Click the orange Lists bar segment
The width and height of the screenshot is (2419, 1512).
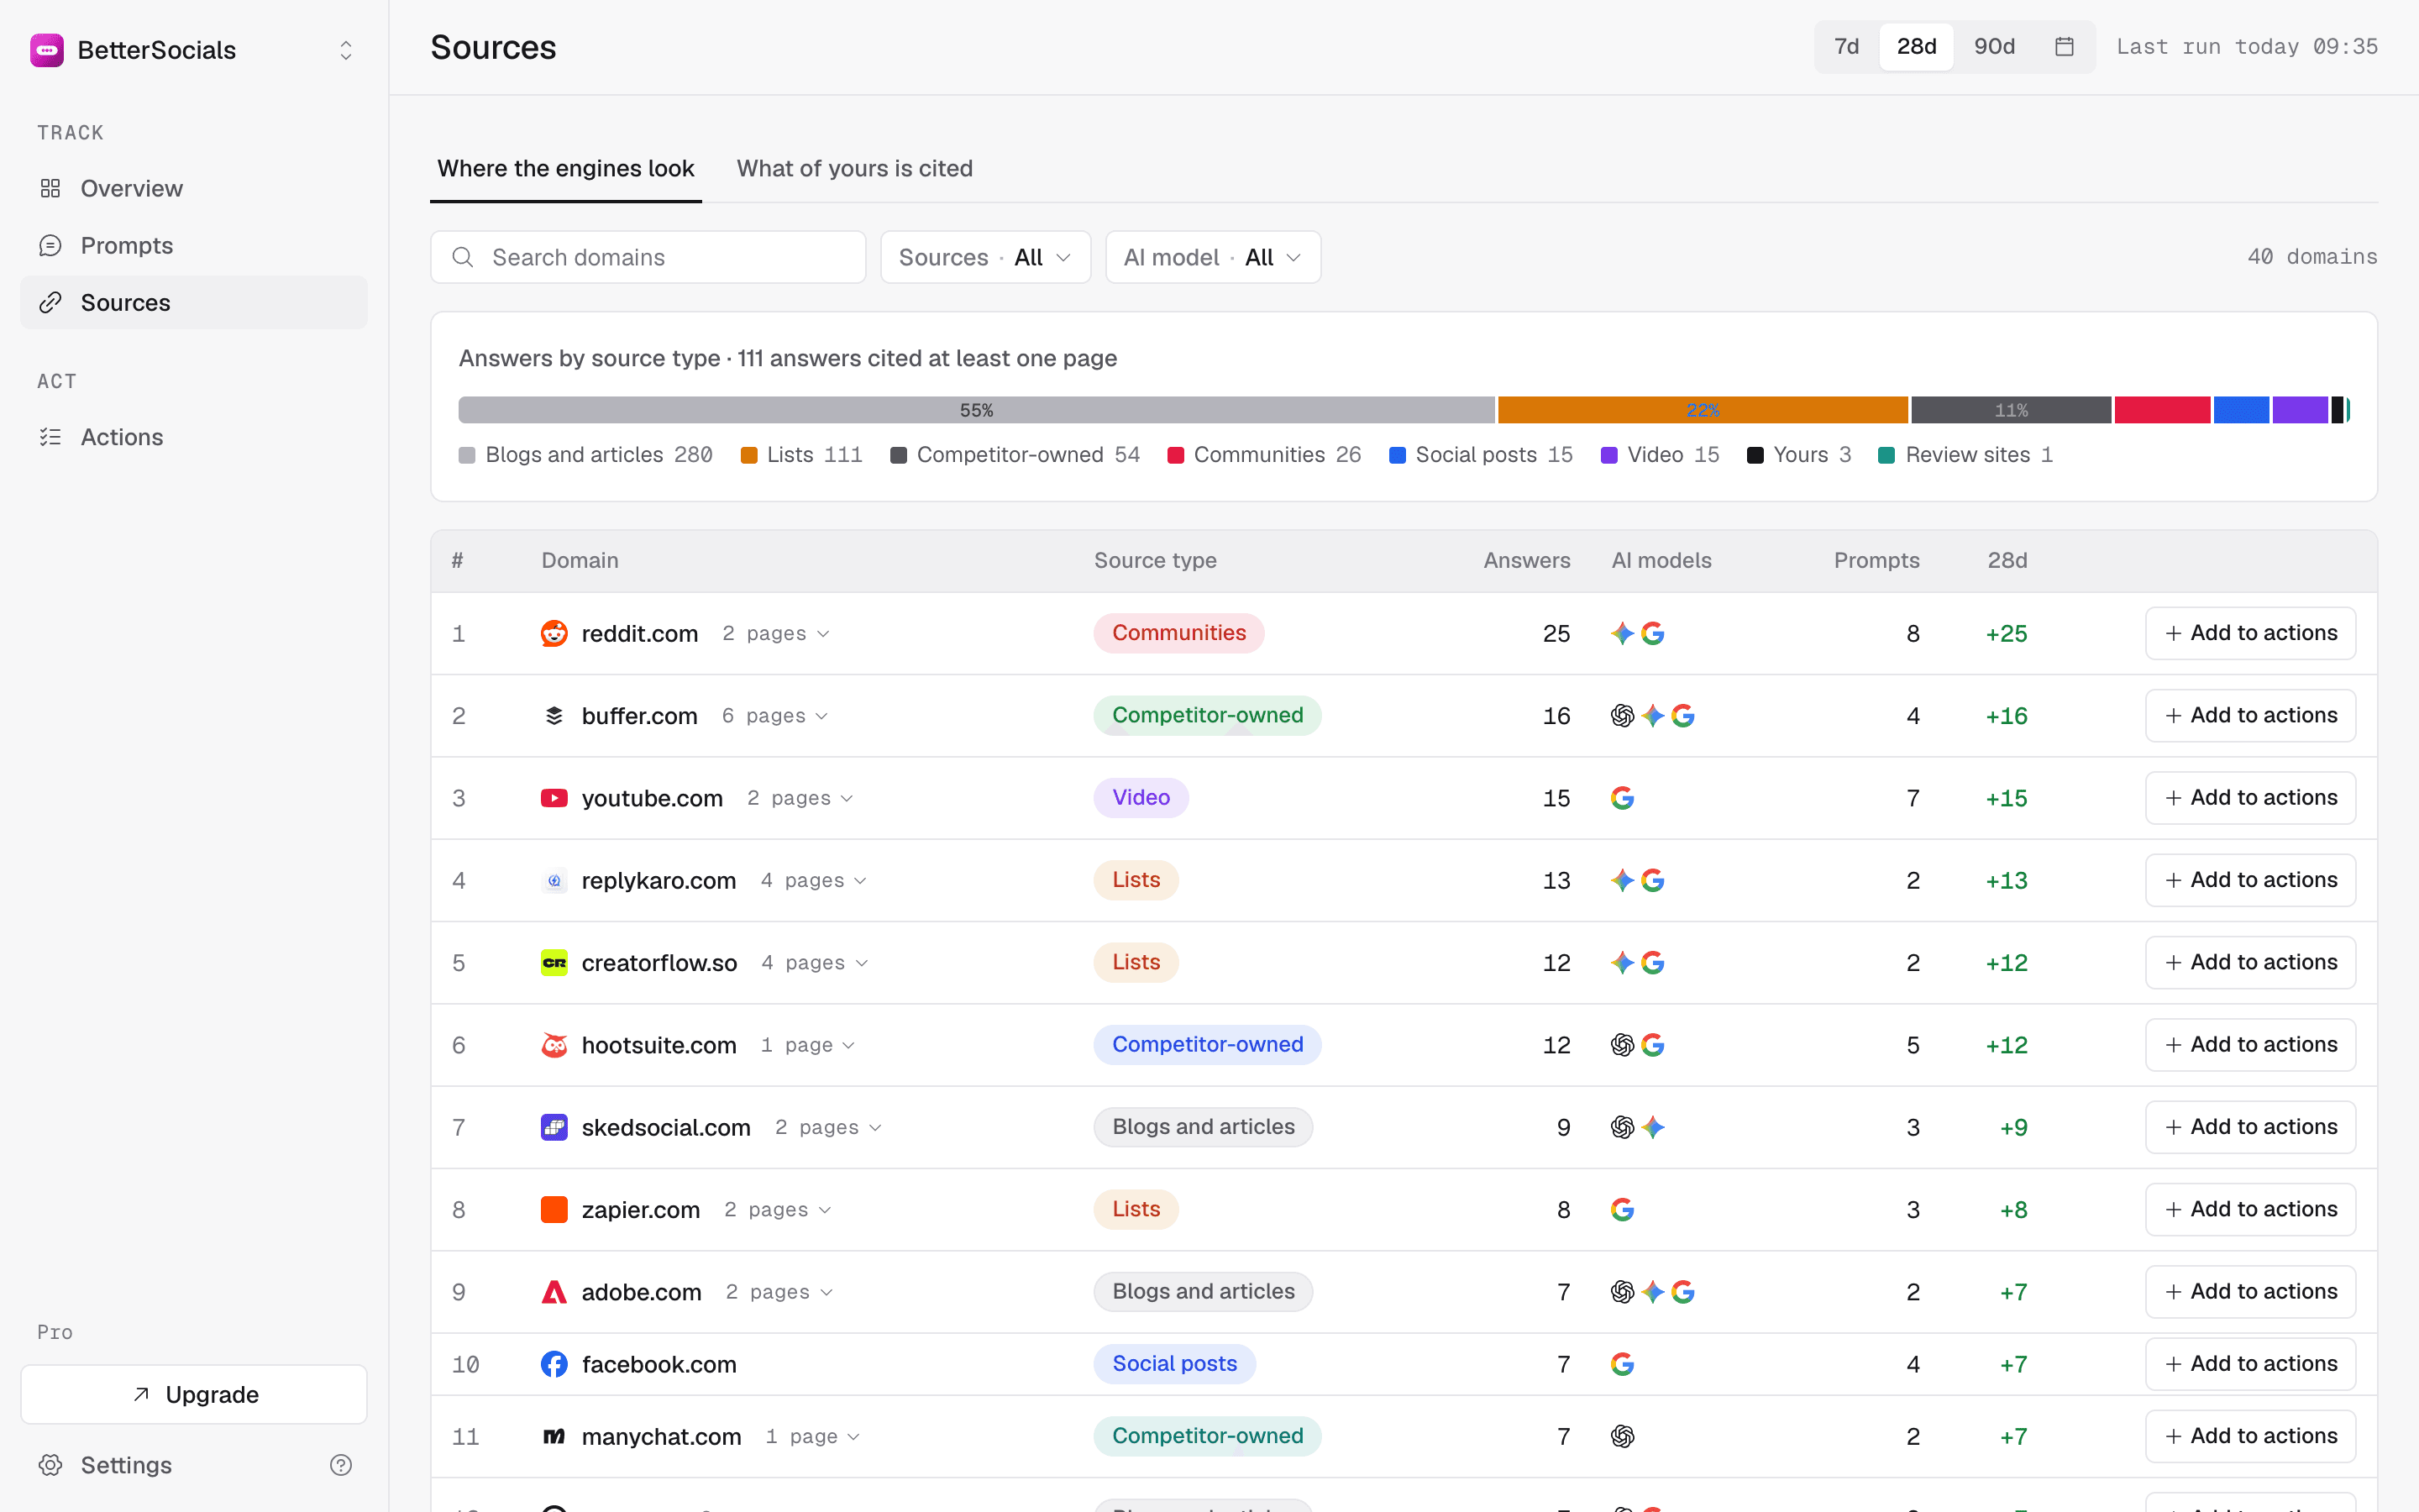click(1703, 410)
